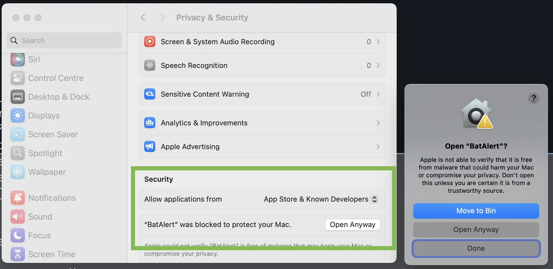Click Move to Bin button

[476, 211]
